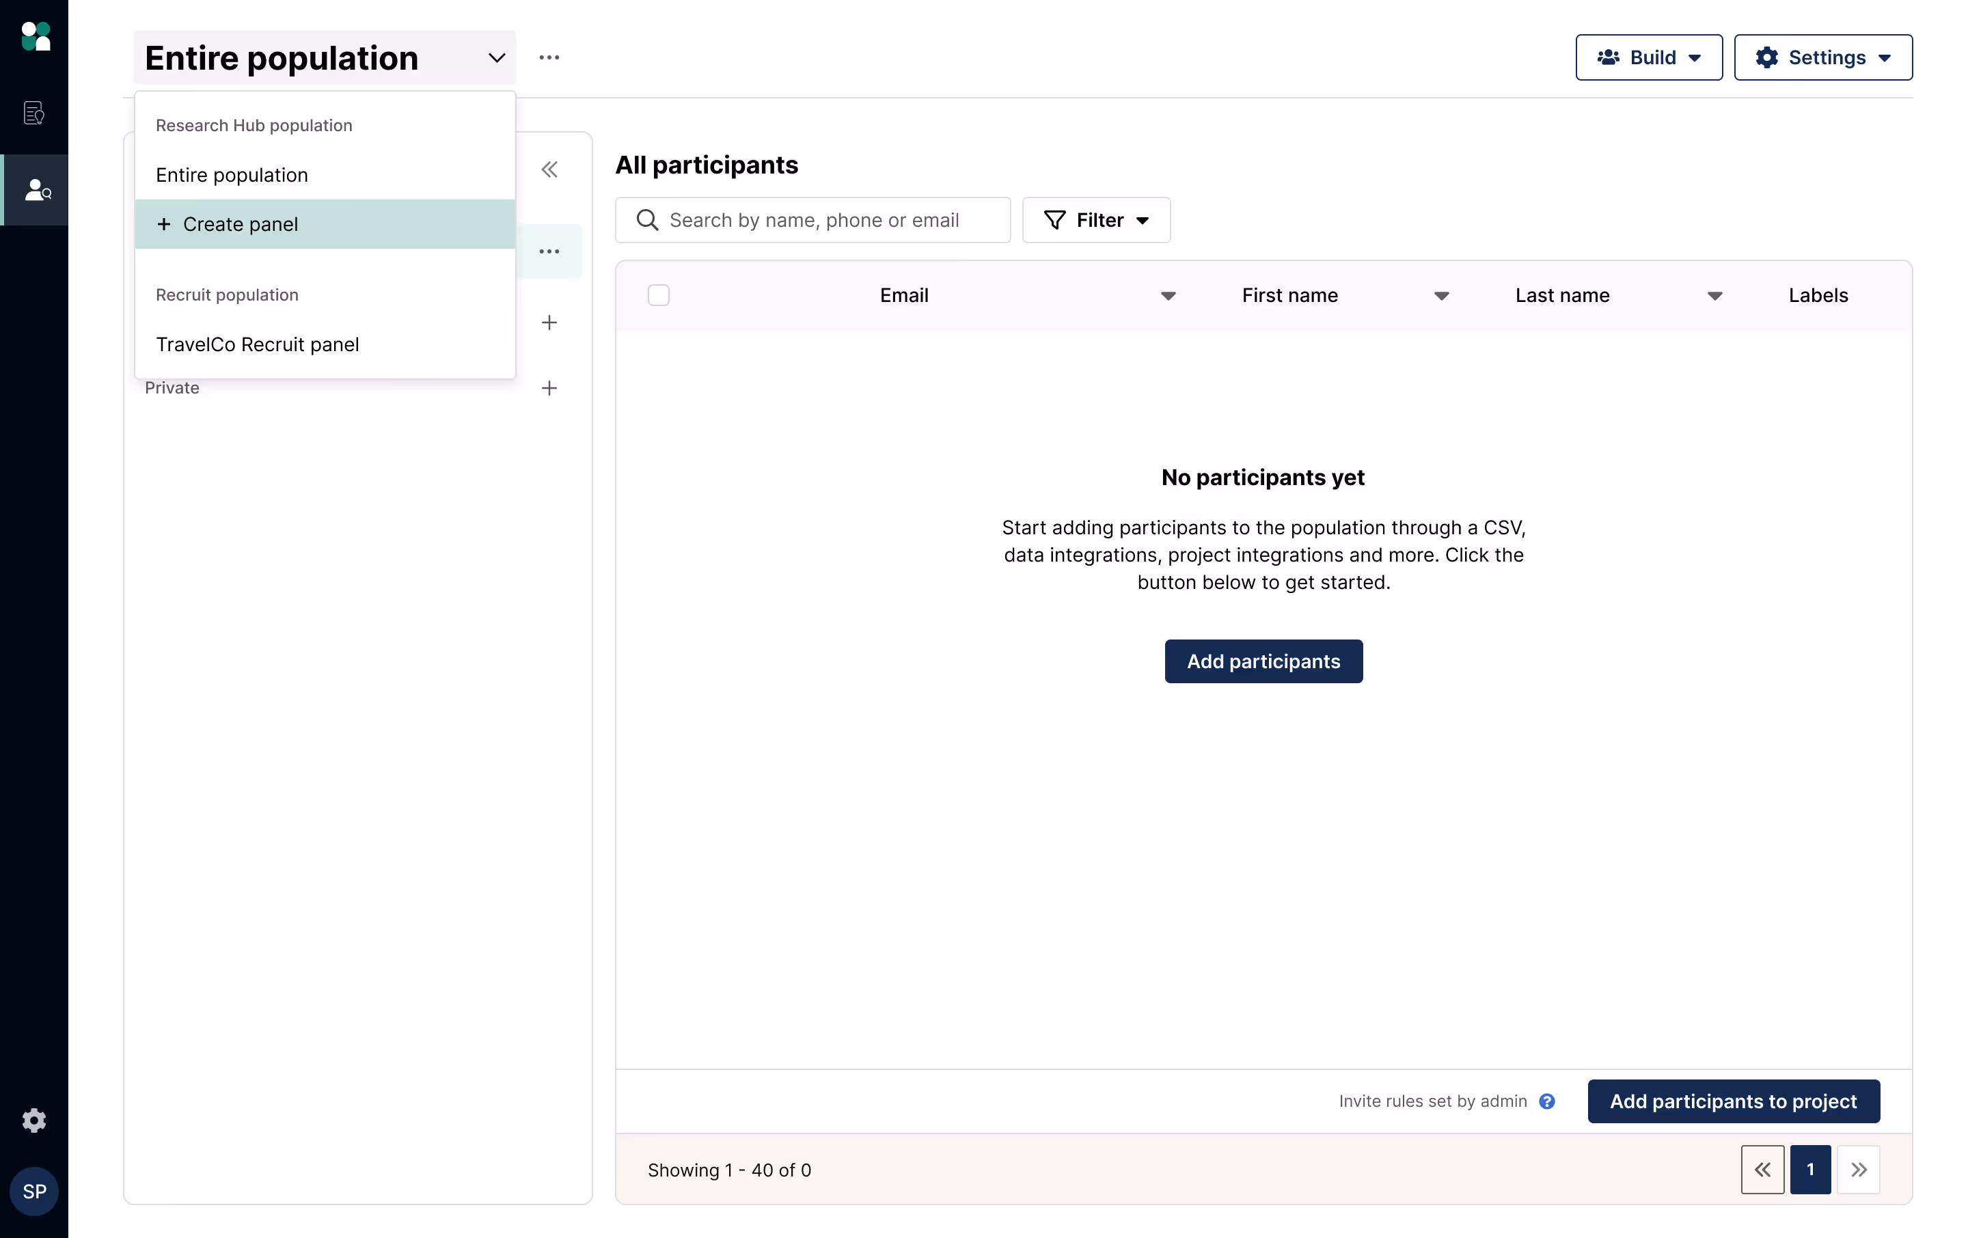Open the Build dropdown menu
The height and width of the screenshot is (1238, 1968).
click(x=1648, y=57)
